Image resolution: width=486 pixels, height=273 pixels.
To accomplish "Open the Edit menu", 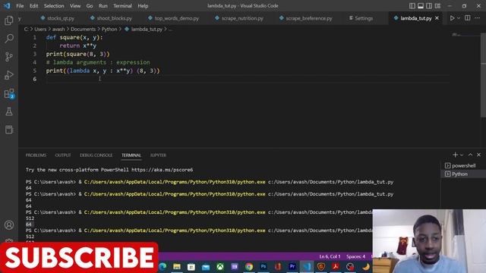I will 33,6.
